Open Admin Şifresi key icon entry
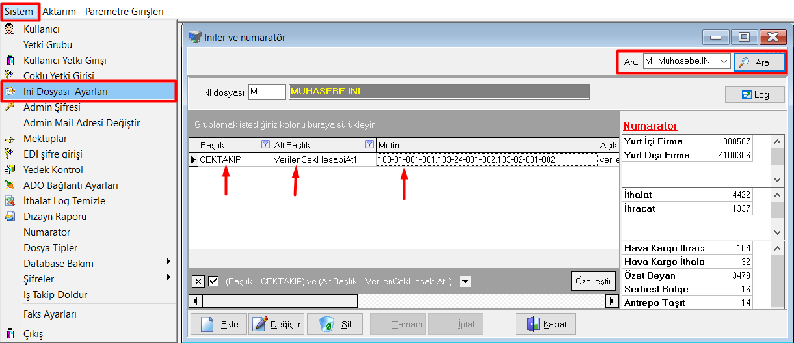Image resolution: width=794 pixels, height=343 pixels. point(9,107)
